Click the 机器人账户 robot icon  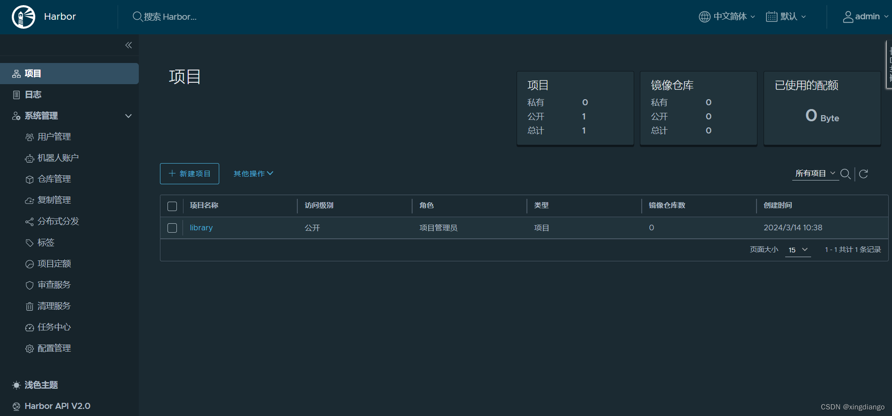pyautogui.click(x=29, y=158)
